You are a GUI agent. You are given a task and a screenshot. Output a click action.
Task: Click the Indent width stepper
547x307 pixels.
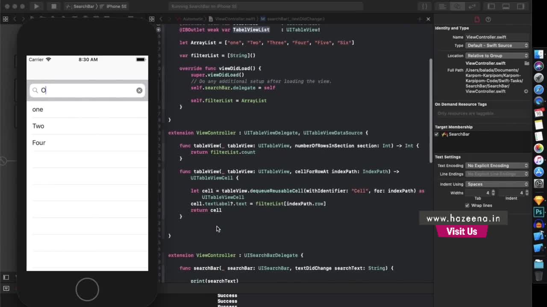(526, 193)
